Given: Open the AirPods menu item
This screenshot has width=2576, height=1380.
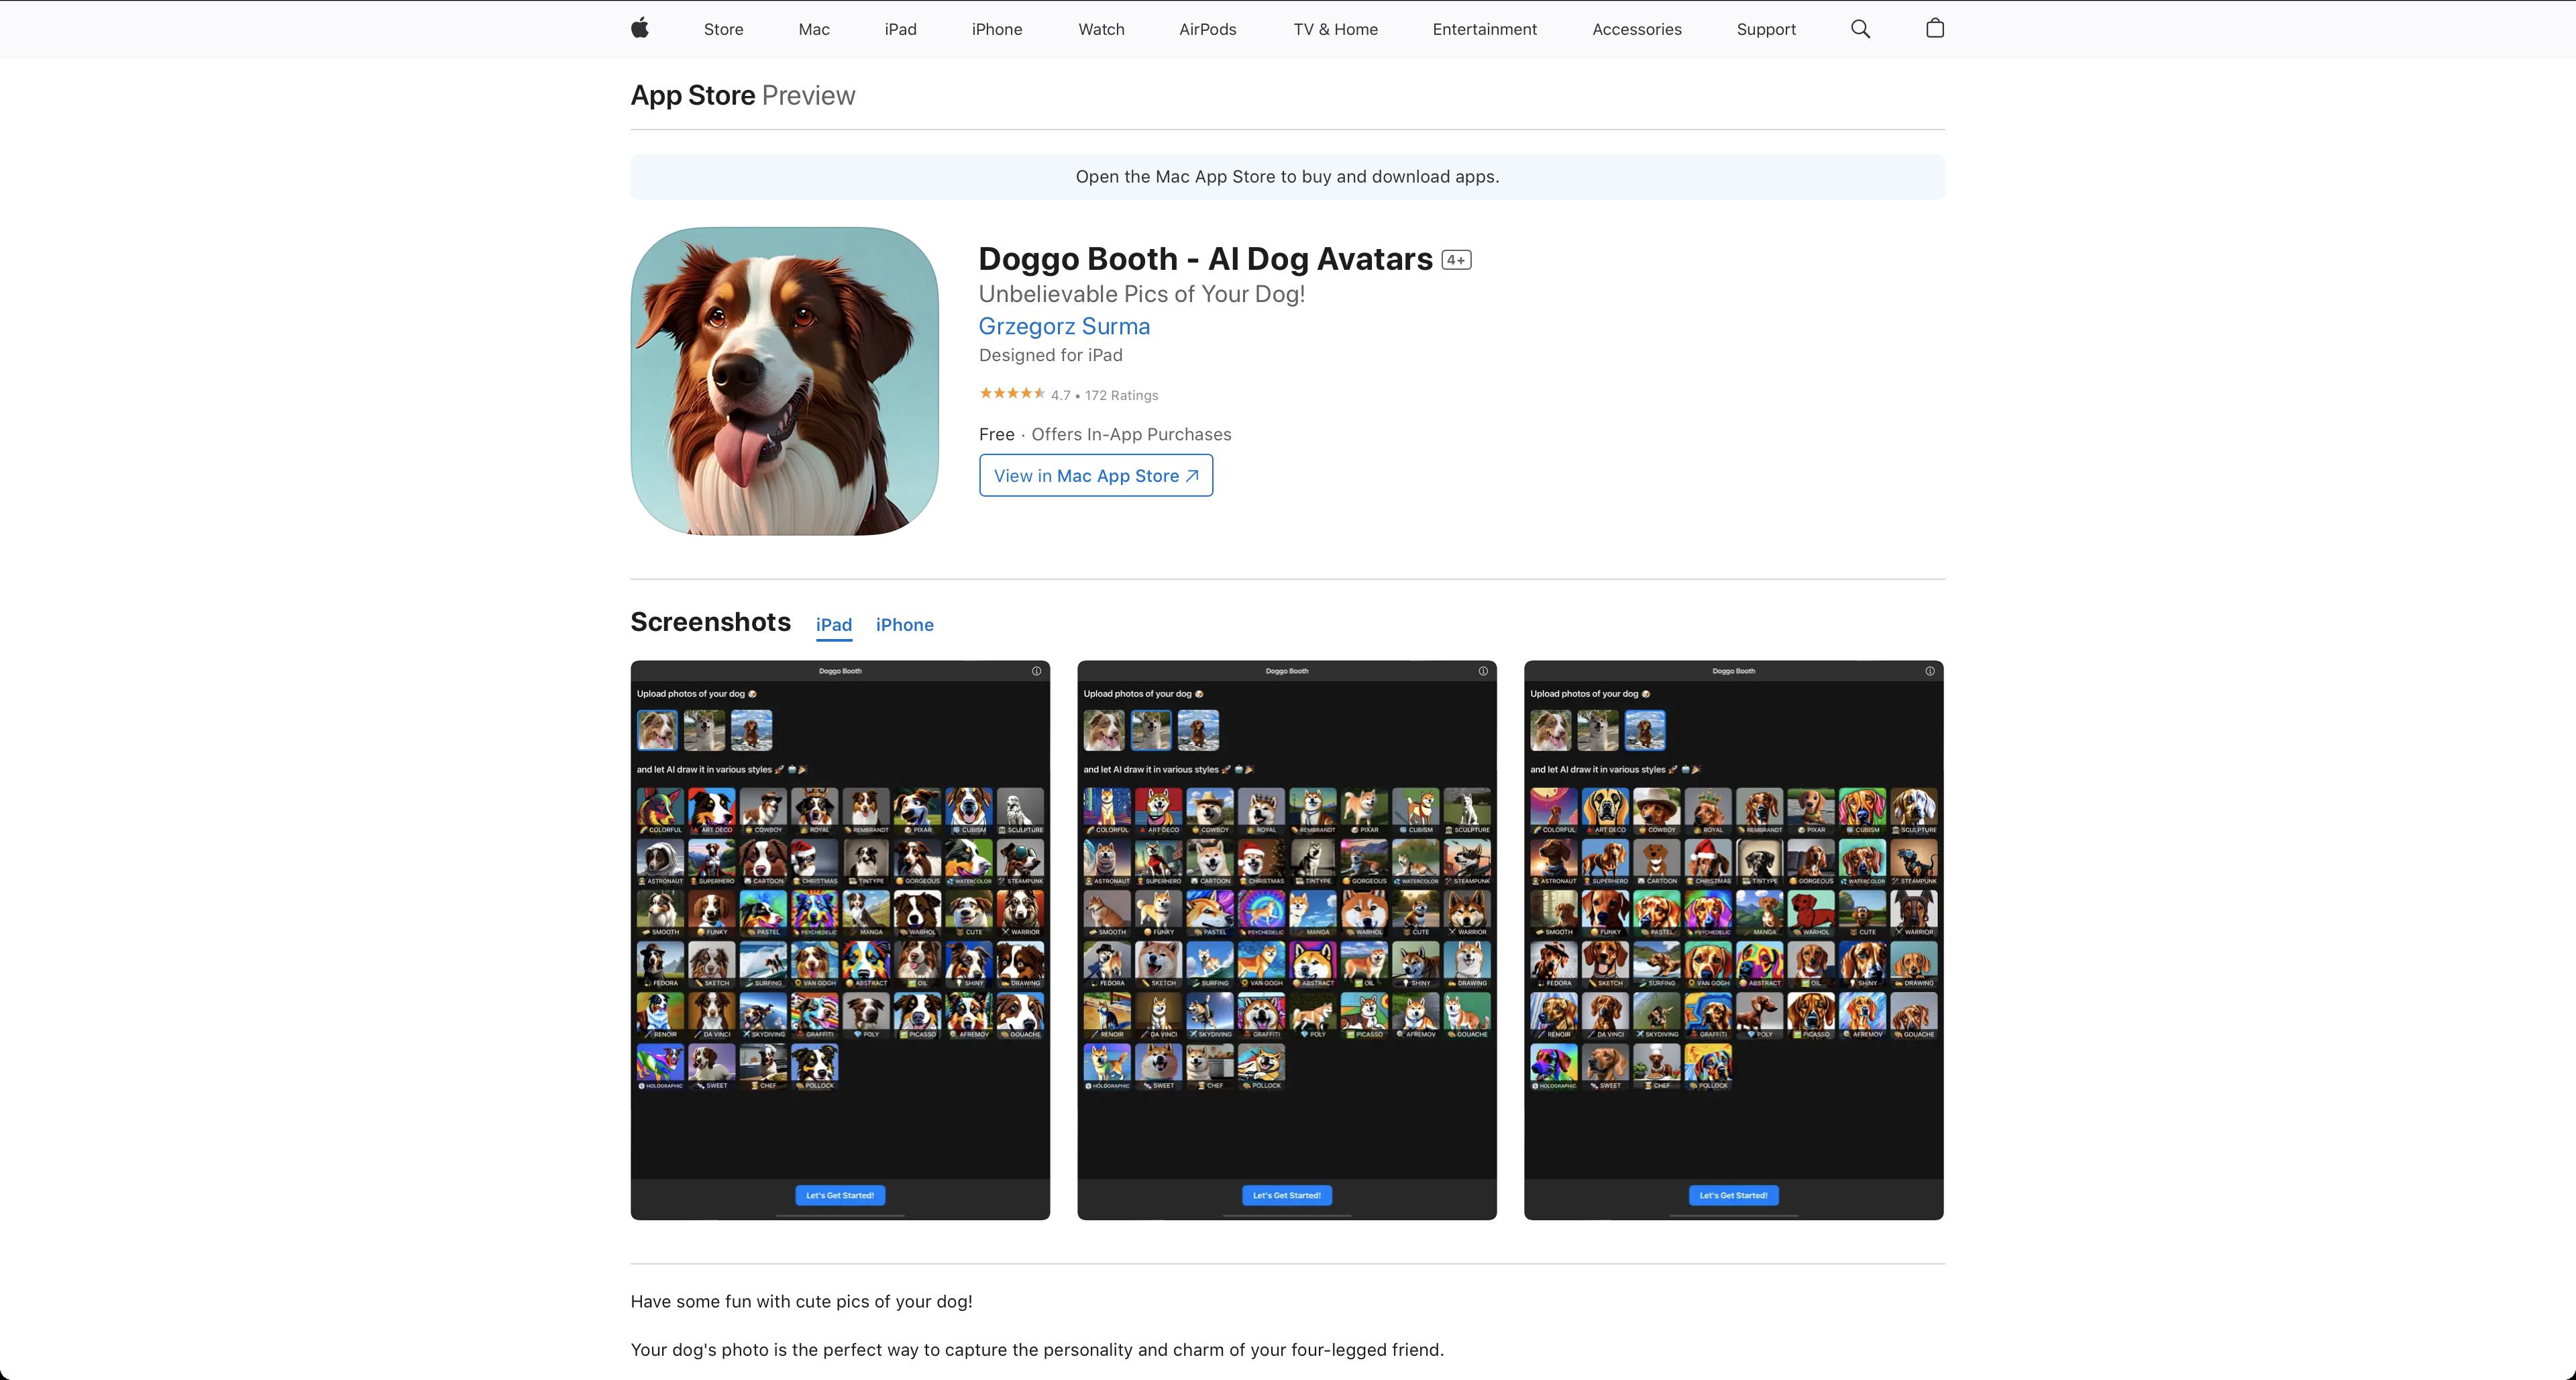Looking at the screenshot, I should [x=1207, y=29].
